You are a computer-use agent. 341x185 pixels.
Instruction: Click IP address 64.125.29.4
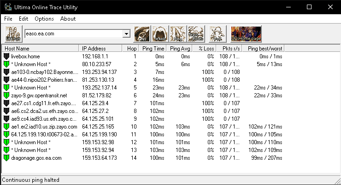(x=95, y=103)
